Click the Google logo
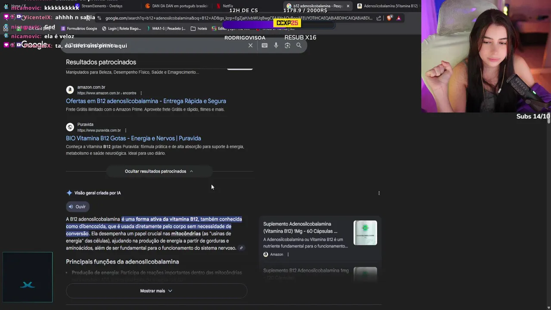 (34, 45)
